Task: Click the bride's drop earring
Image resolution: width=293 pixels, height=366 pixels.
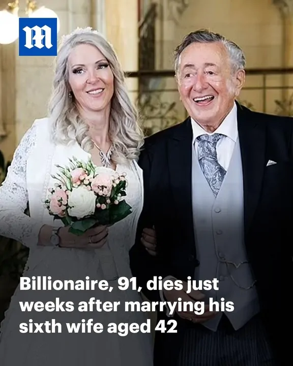Action: click(x=70, y=95)
